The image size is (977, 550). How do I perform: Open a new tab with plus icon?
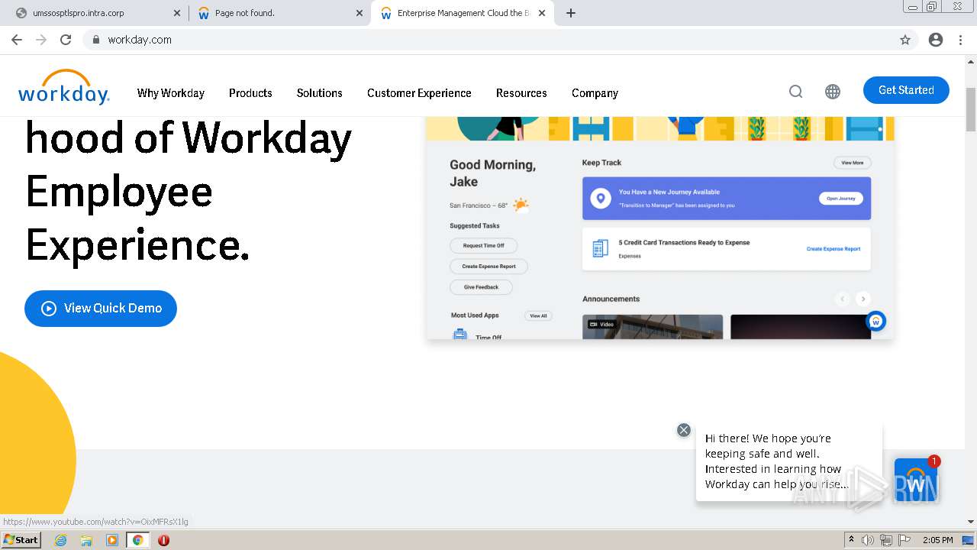[571, 13]
